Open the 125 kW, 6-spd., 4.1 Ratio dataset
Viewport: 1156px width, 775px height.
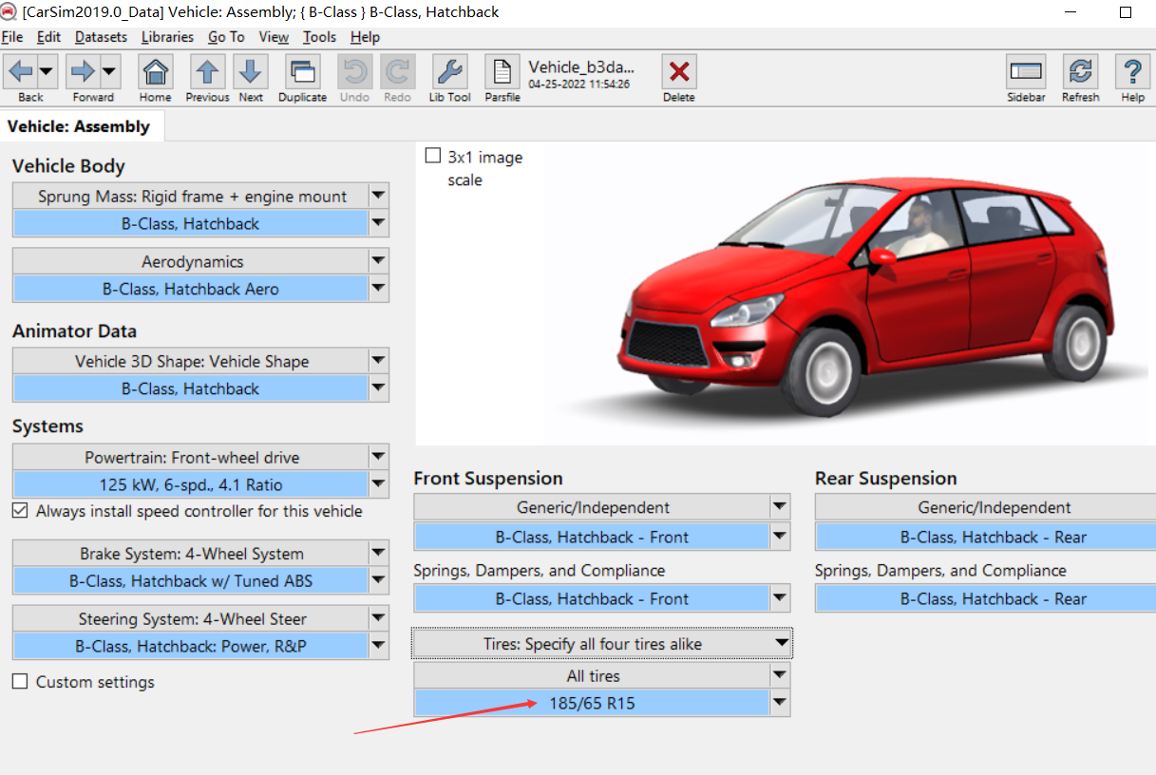click(x=191, y=484)
